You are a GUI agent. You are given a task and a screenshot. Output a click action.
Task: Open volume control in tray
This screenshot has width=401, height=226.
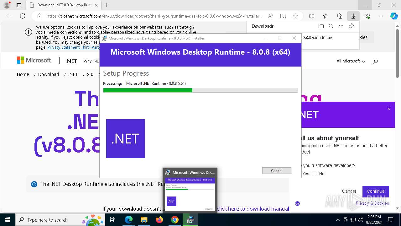point(361,220)
